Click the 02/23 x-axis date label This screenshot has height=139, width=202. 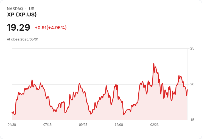coord(154,124)
